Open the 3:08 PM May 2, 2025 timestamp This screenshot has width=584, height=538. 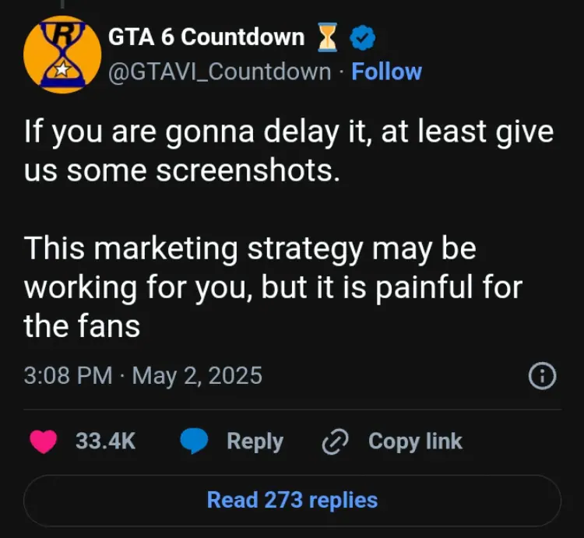click(143, 376)
